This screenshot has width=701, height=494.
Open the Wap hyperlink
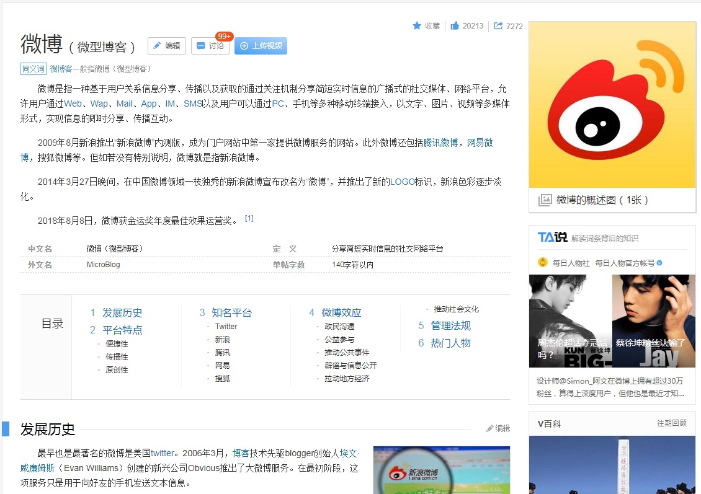(99, 104)
